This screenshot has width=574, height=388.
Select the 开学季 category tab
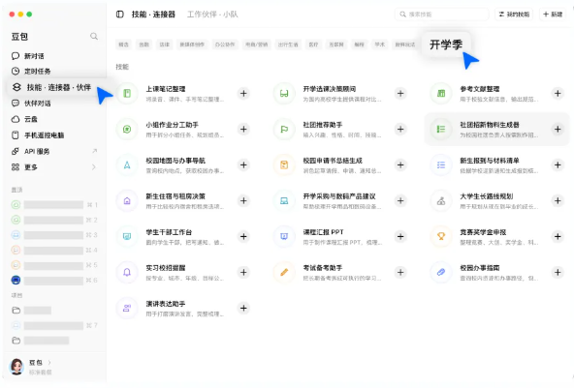[x=446, y=45]
